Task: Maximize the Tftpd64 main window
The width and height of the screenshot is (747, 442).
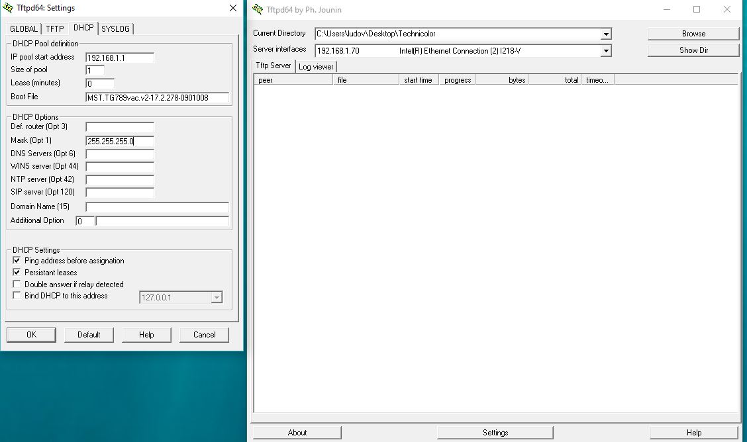Action: (697, 9)
